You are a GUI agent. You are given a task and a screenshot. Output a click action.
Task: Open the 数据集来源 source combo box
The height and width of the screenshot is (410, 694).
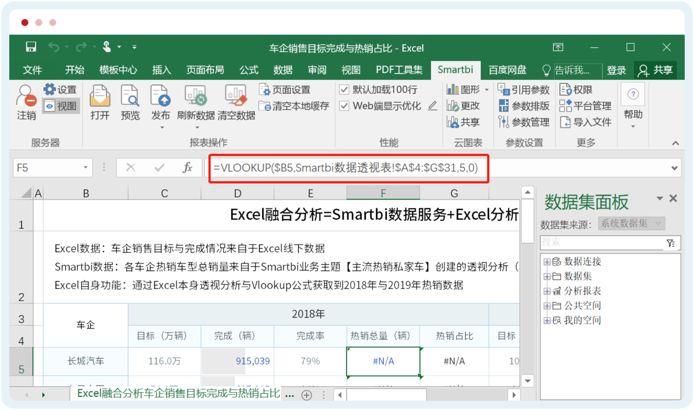point(631,224)
